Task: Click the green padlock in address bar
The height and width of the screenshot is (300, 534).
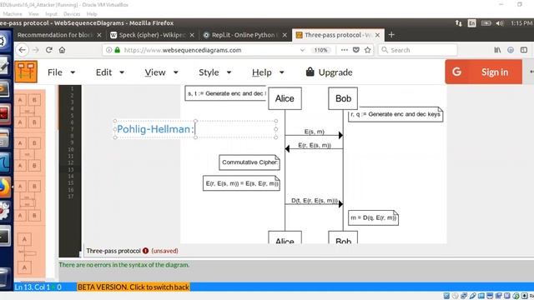Action: [117, 50]
